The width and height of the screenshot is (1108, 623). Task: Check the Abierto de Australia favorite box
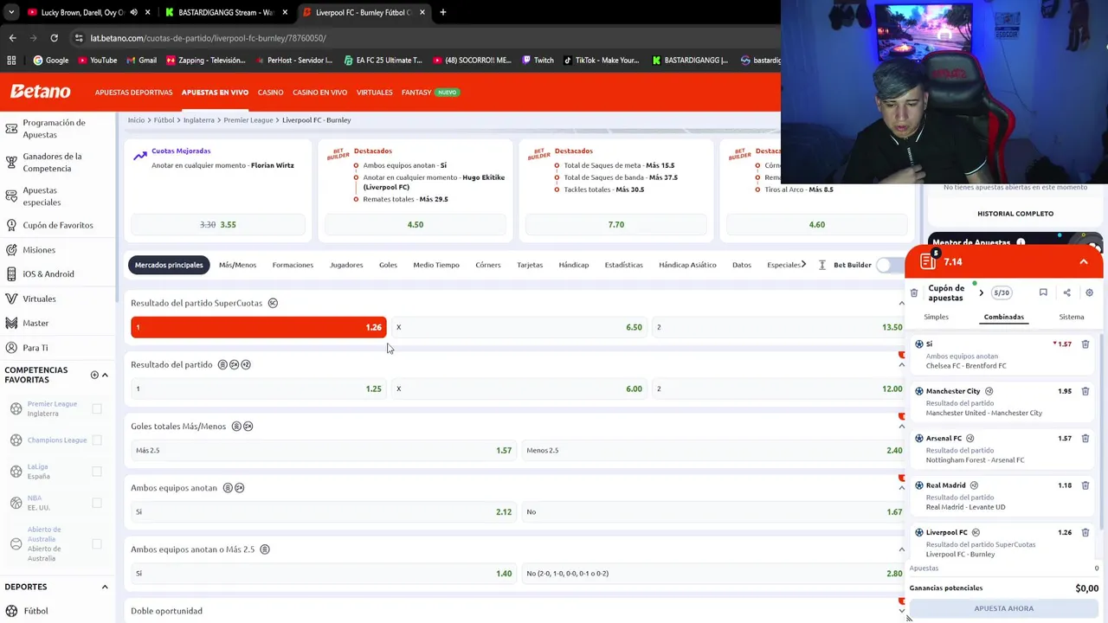pyautogui.click(x=97, y=544)
